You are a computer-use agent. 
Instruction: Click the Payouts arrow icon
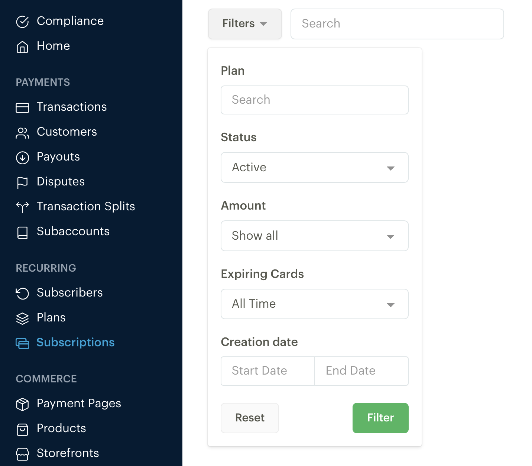coord(22,158)
